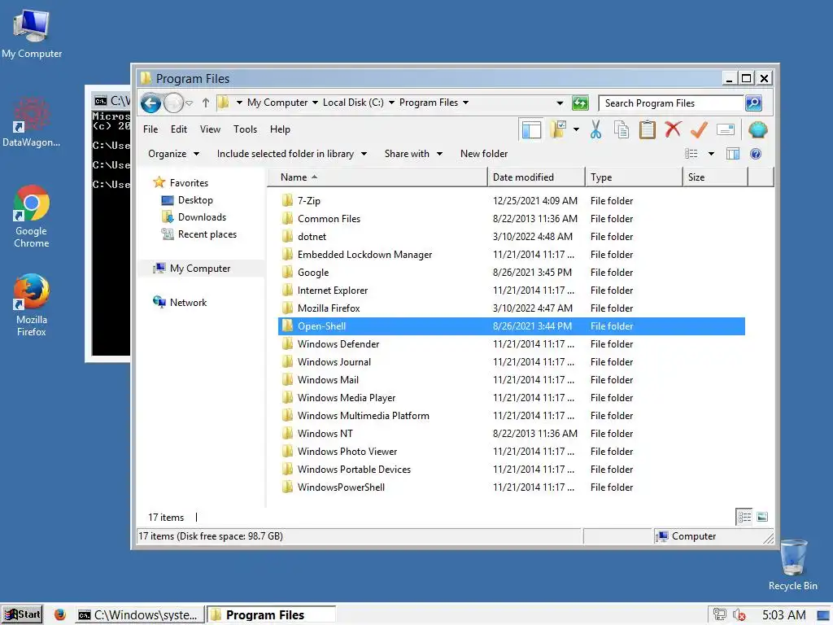The height and width of the screenshot is (625, 833).
Task: Click the red X Delete icon
Action: point(673,129)
